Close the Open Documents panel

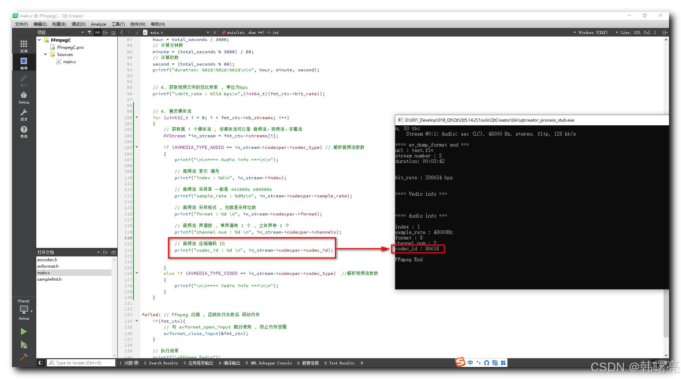click(114, 252)
